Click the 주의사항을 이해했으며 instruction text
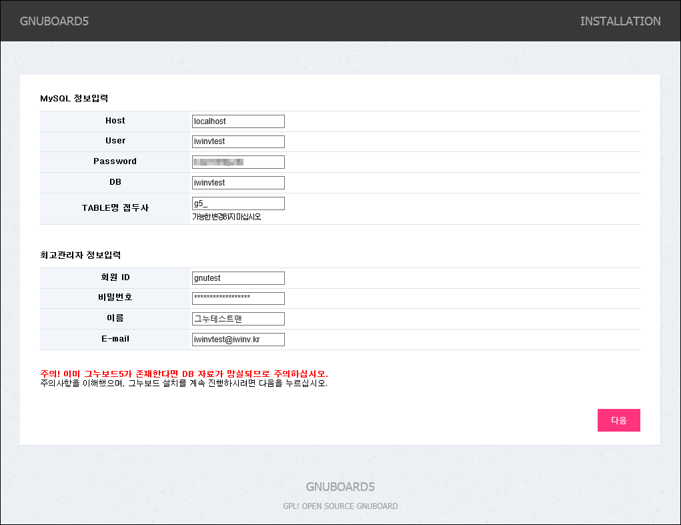The height and width of the screenshot is (525, 681). [184, 383]
